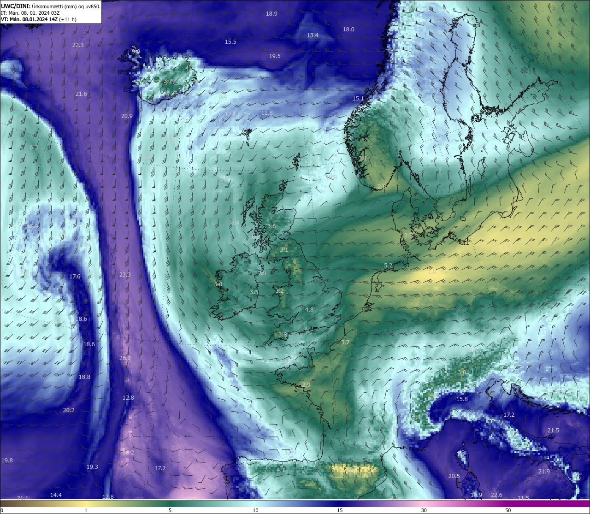Click the colour scale tick label 50

(x=508, y=510)
